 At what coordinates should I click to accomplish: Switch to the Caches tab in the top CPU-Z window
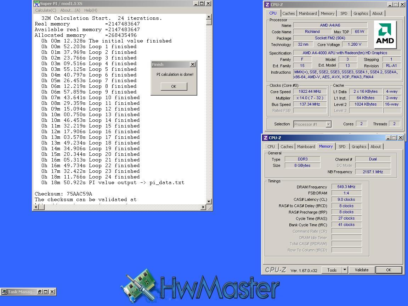point(289,13)
